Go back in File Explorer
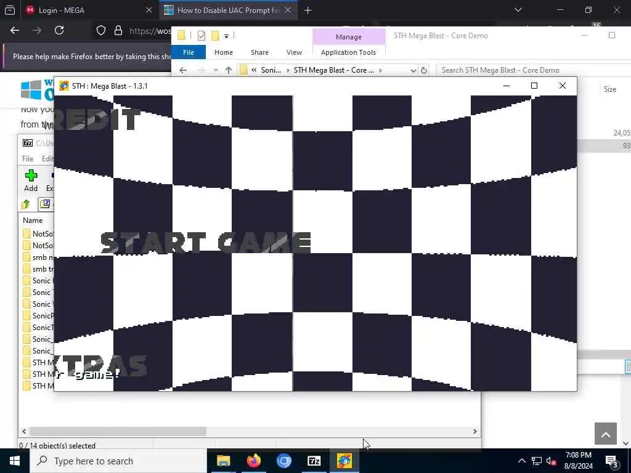 pyautogui.click(x=183, y=70)
